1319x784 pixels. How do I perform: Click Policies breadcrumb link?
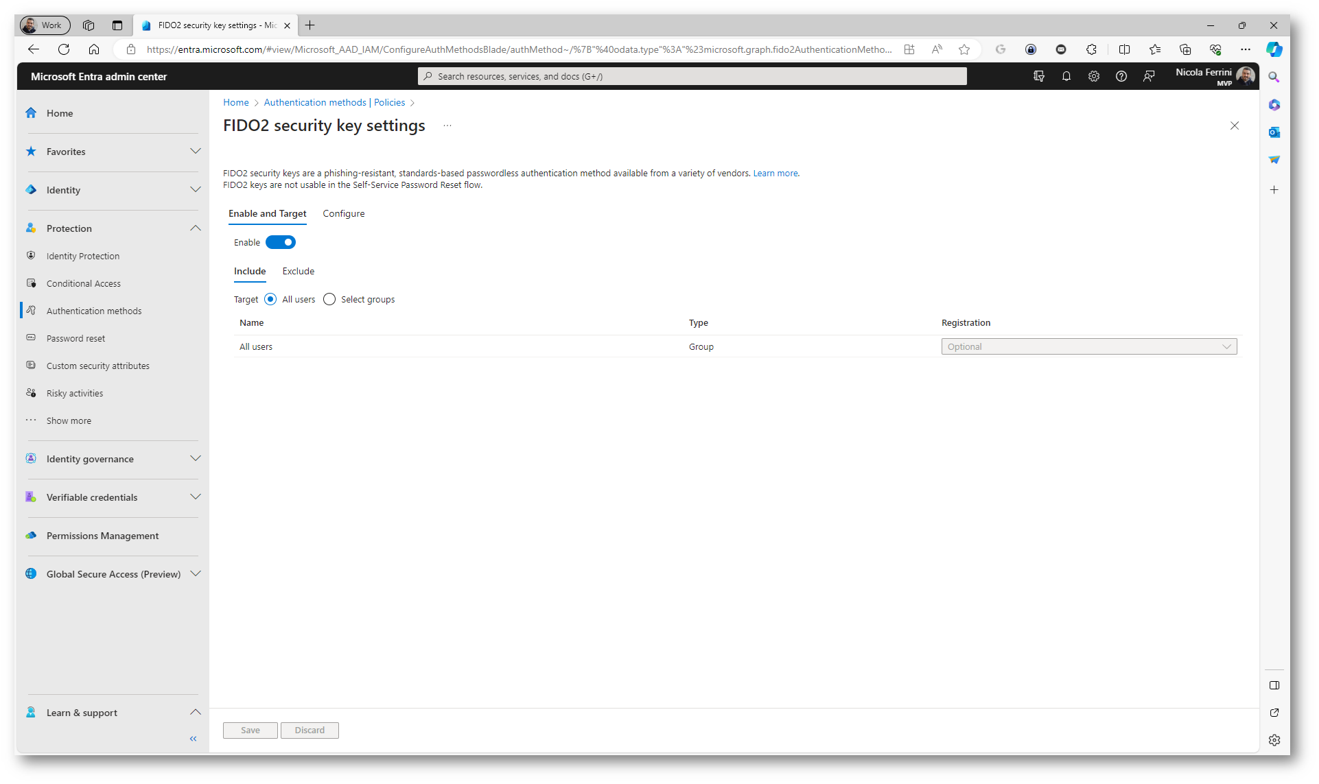click(389, 103)
